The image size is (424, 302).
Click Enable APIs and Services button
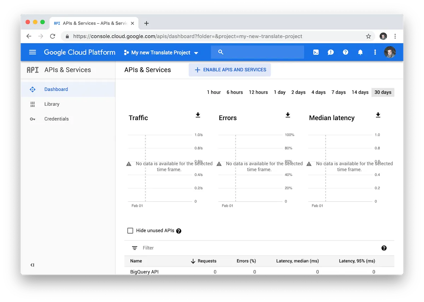pos(230,70)
